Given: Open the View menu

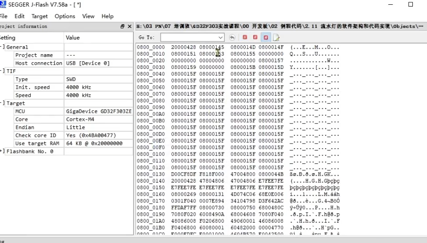Looking at the screenshot, I should click(88, 16).
